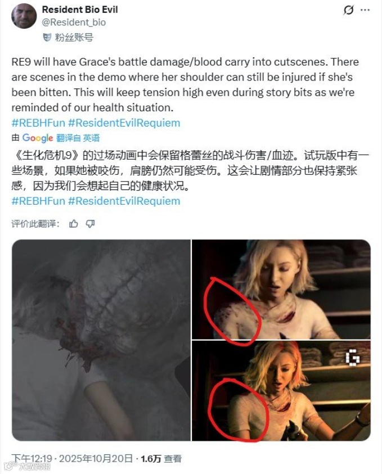
Task: Open the Resident Bio Evil display name
Action: [x=80, y=10]
